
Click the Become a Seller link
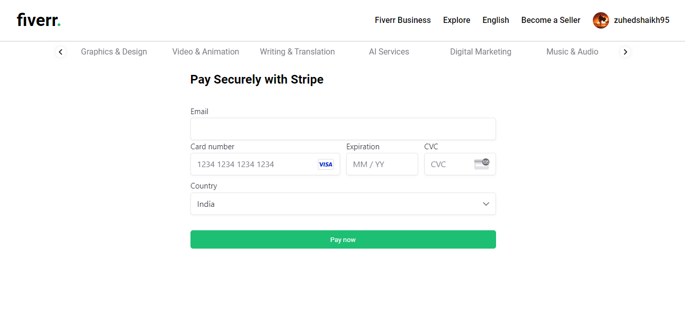551,20
